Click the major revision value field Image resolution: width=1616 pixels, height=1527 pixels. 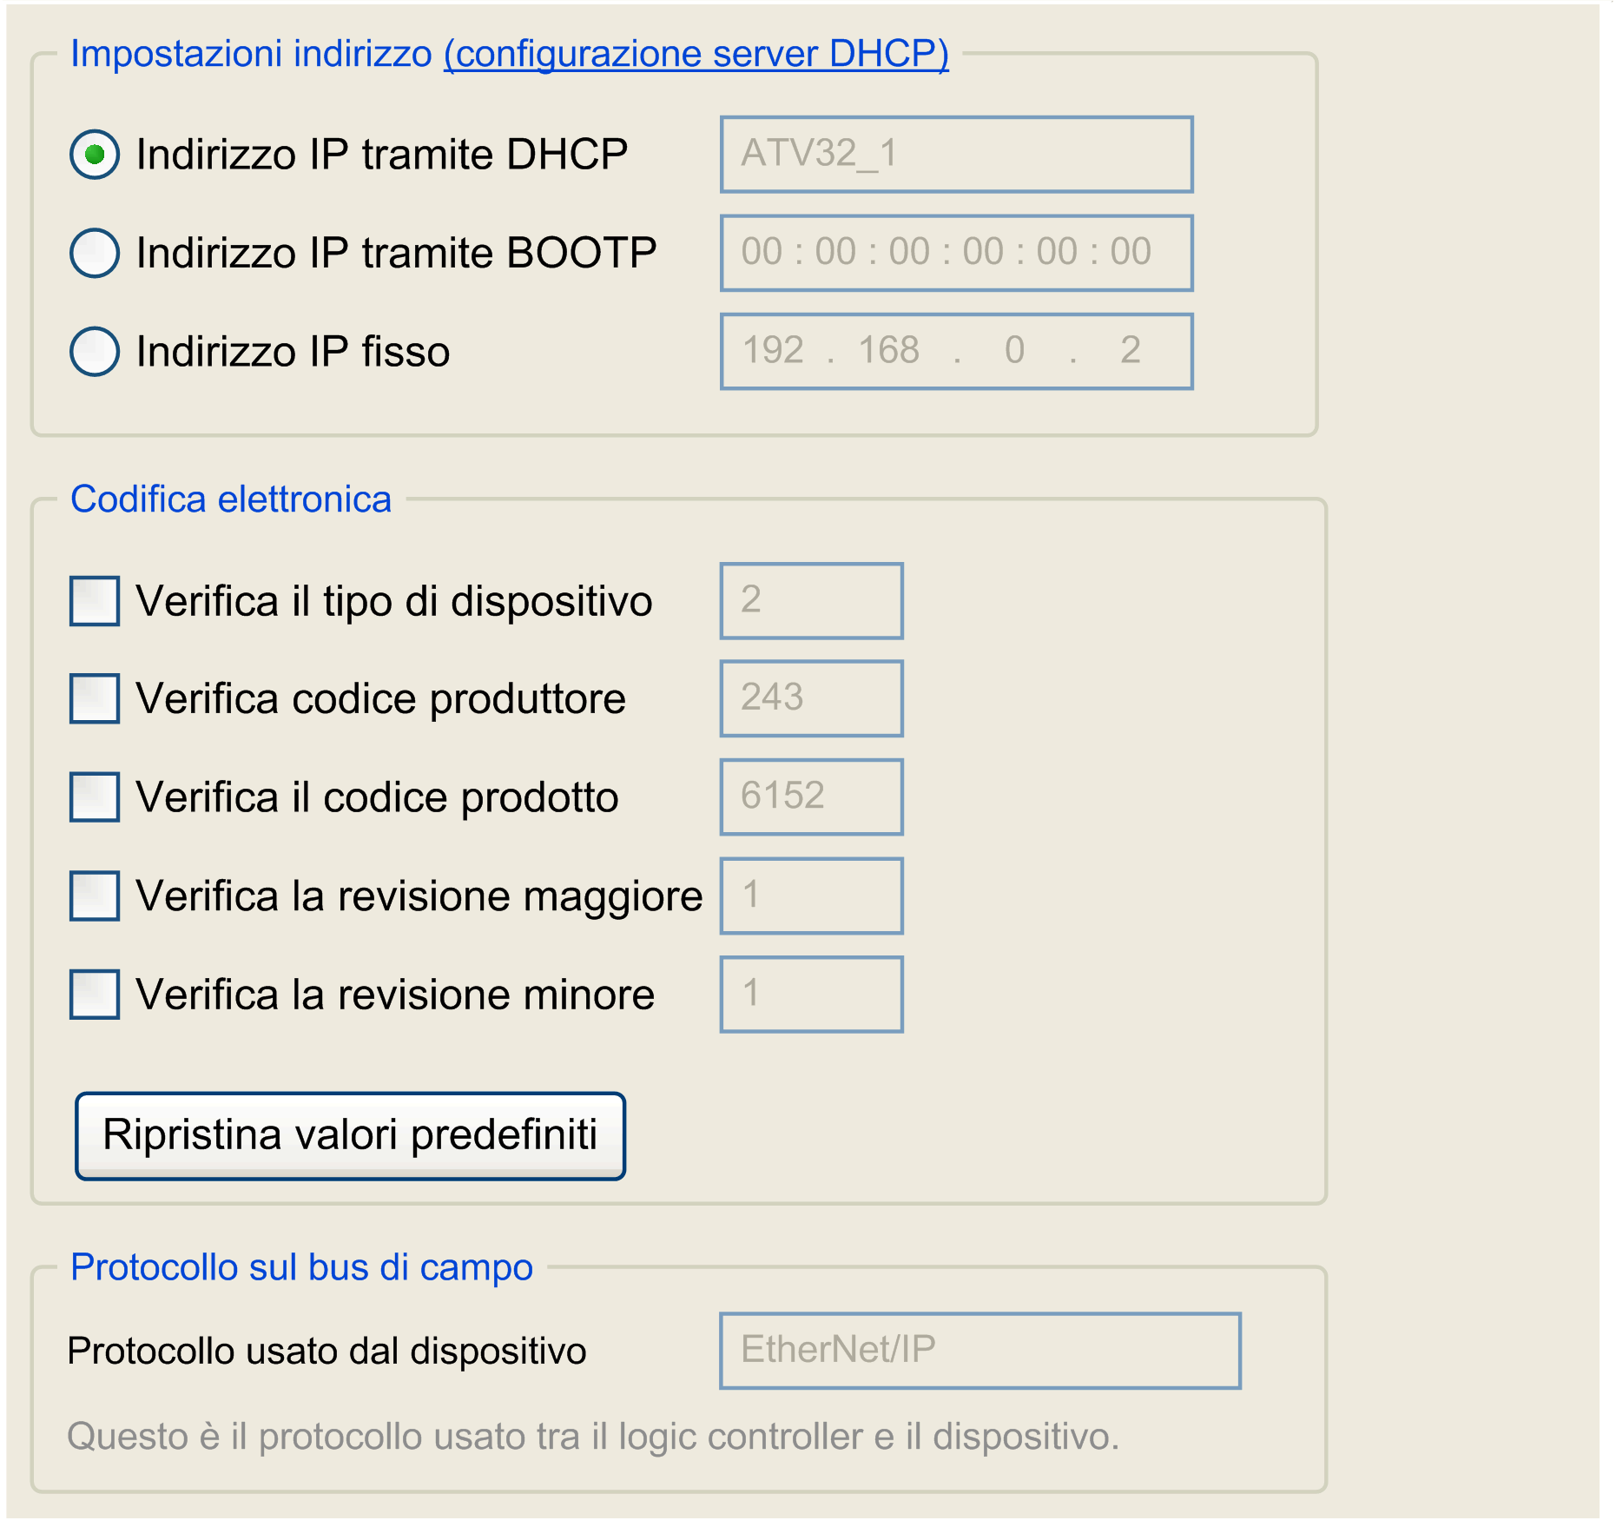coord(811,896)
